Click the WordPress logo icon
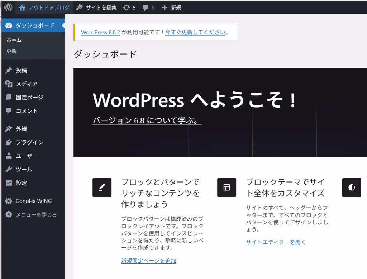Screen dimensions: 367x279 [x=8, y=7]
